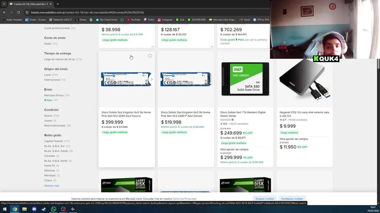Viewport: 380px width, 213px height.
Task: Filter by FULL shipping
Action: (x=51, y=100)
